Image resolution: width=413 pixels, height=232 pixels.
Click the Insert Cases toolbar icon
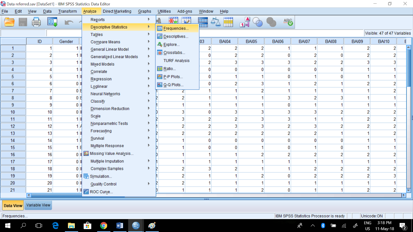(173, 21)
